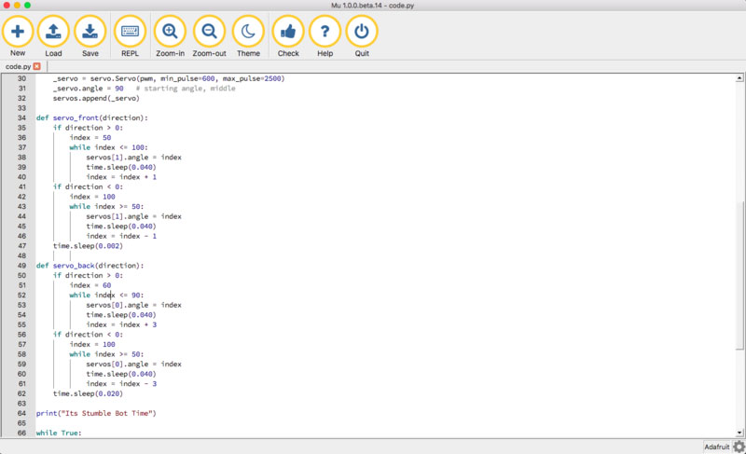
Task: Open settings gear in status bar
Action: pyautogui.click(x=738, y=447)
